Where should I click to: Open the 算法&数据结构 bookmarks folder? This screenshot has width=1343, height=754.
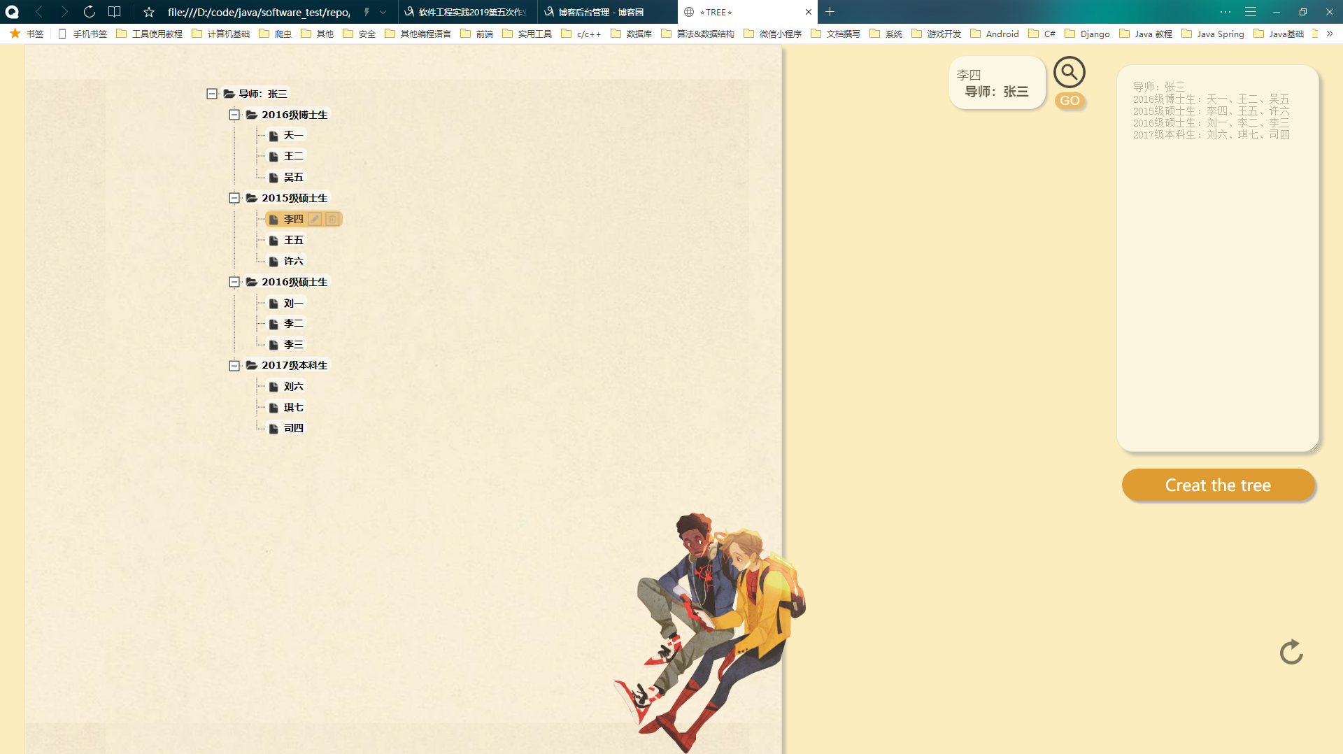tap(698, 34)
